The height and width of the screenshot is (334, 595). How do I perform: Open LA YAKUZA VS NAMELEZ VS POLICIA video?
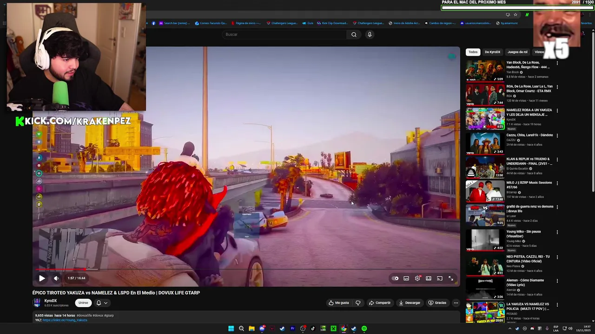(485, 312)
